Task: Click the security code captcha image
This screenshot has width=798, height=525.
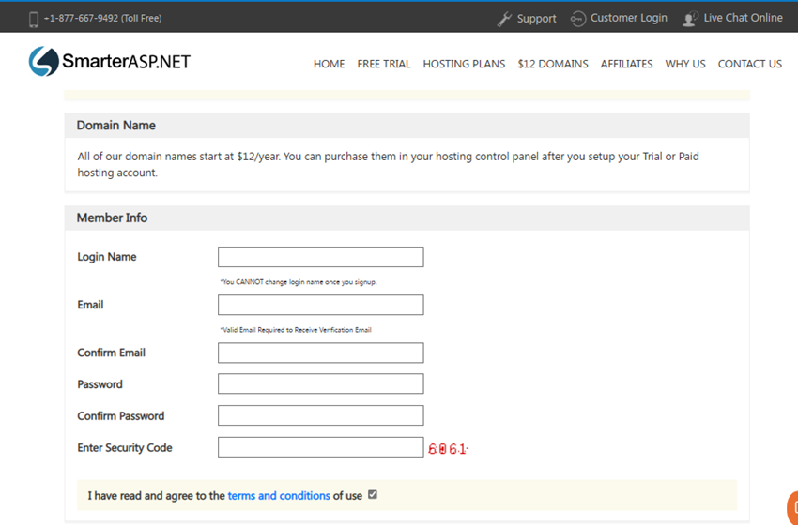Action: tap(448, 449)
